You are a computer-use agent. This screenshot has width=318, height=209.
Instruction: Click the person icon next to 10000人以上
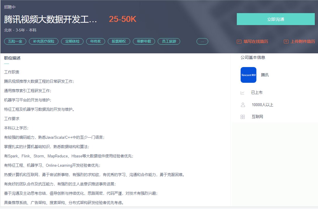tap(242, 104)
